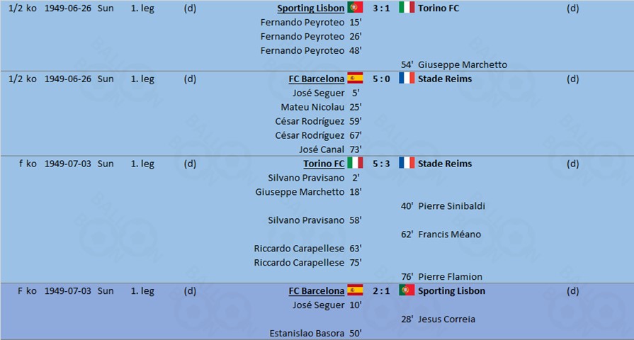
Task: Click the Portugal flag in the 2:1 final
Action: point(407,290)
